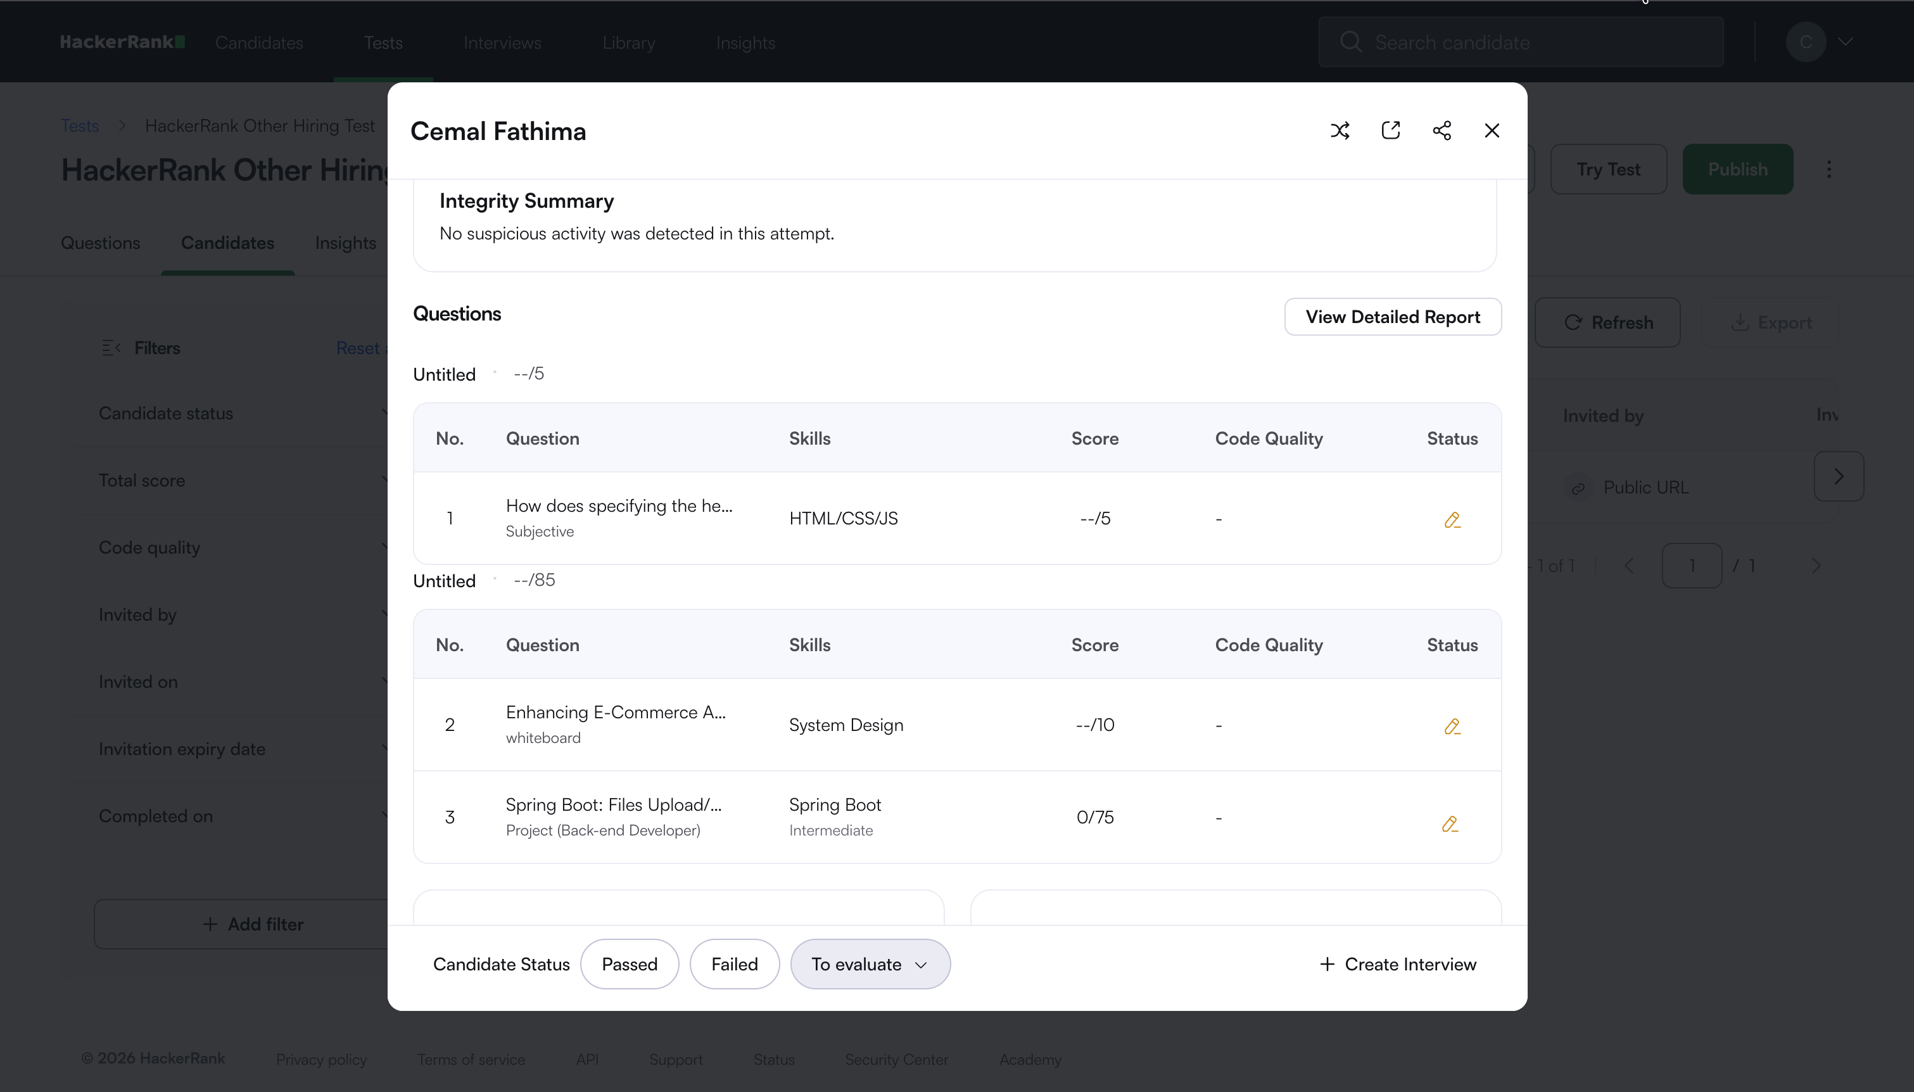
Task: Expand the right chevron on the Public URL row
Action: (1838, 476)
